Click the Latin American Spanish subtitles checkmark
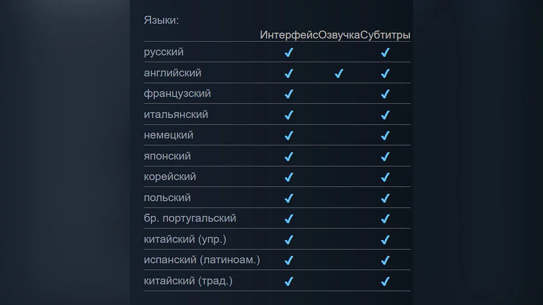 coord(385,261)
